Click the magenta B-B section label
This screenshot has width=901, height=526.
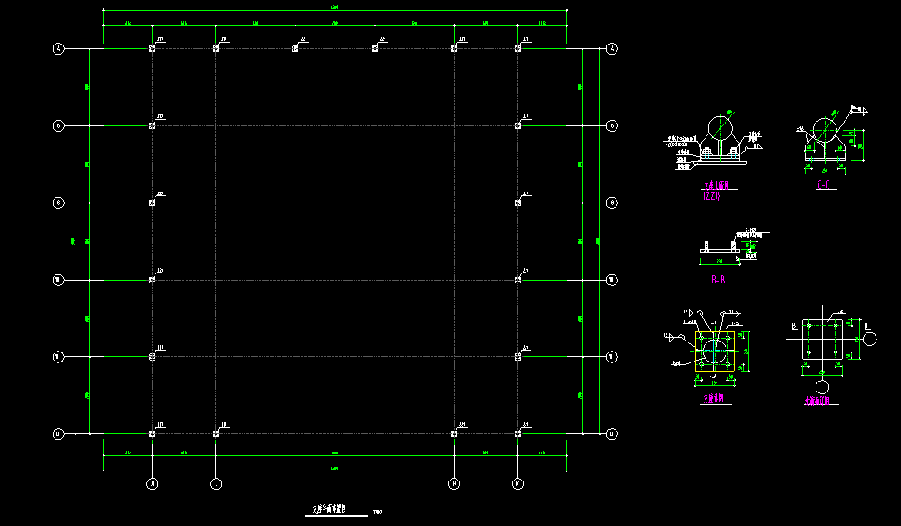pyautogui.click(x=717, y=280)
